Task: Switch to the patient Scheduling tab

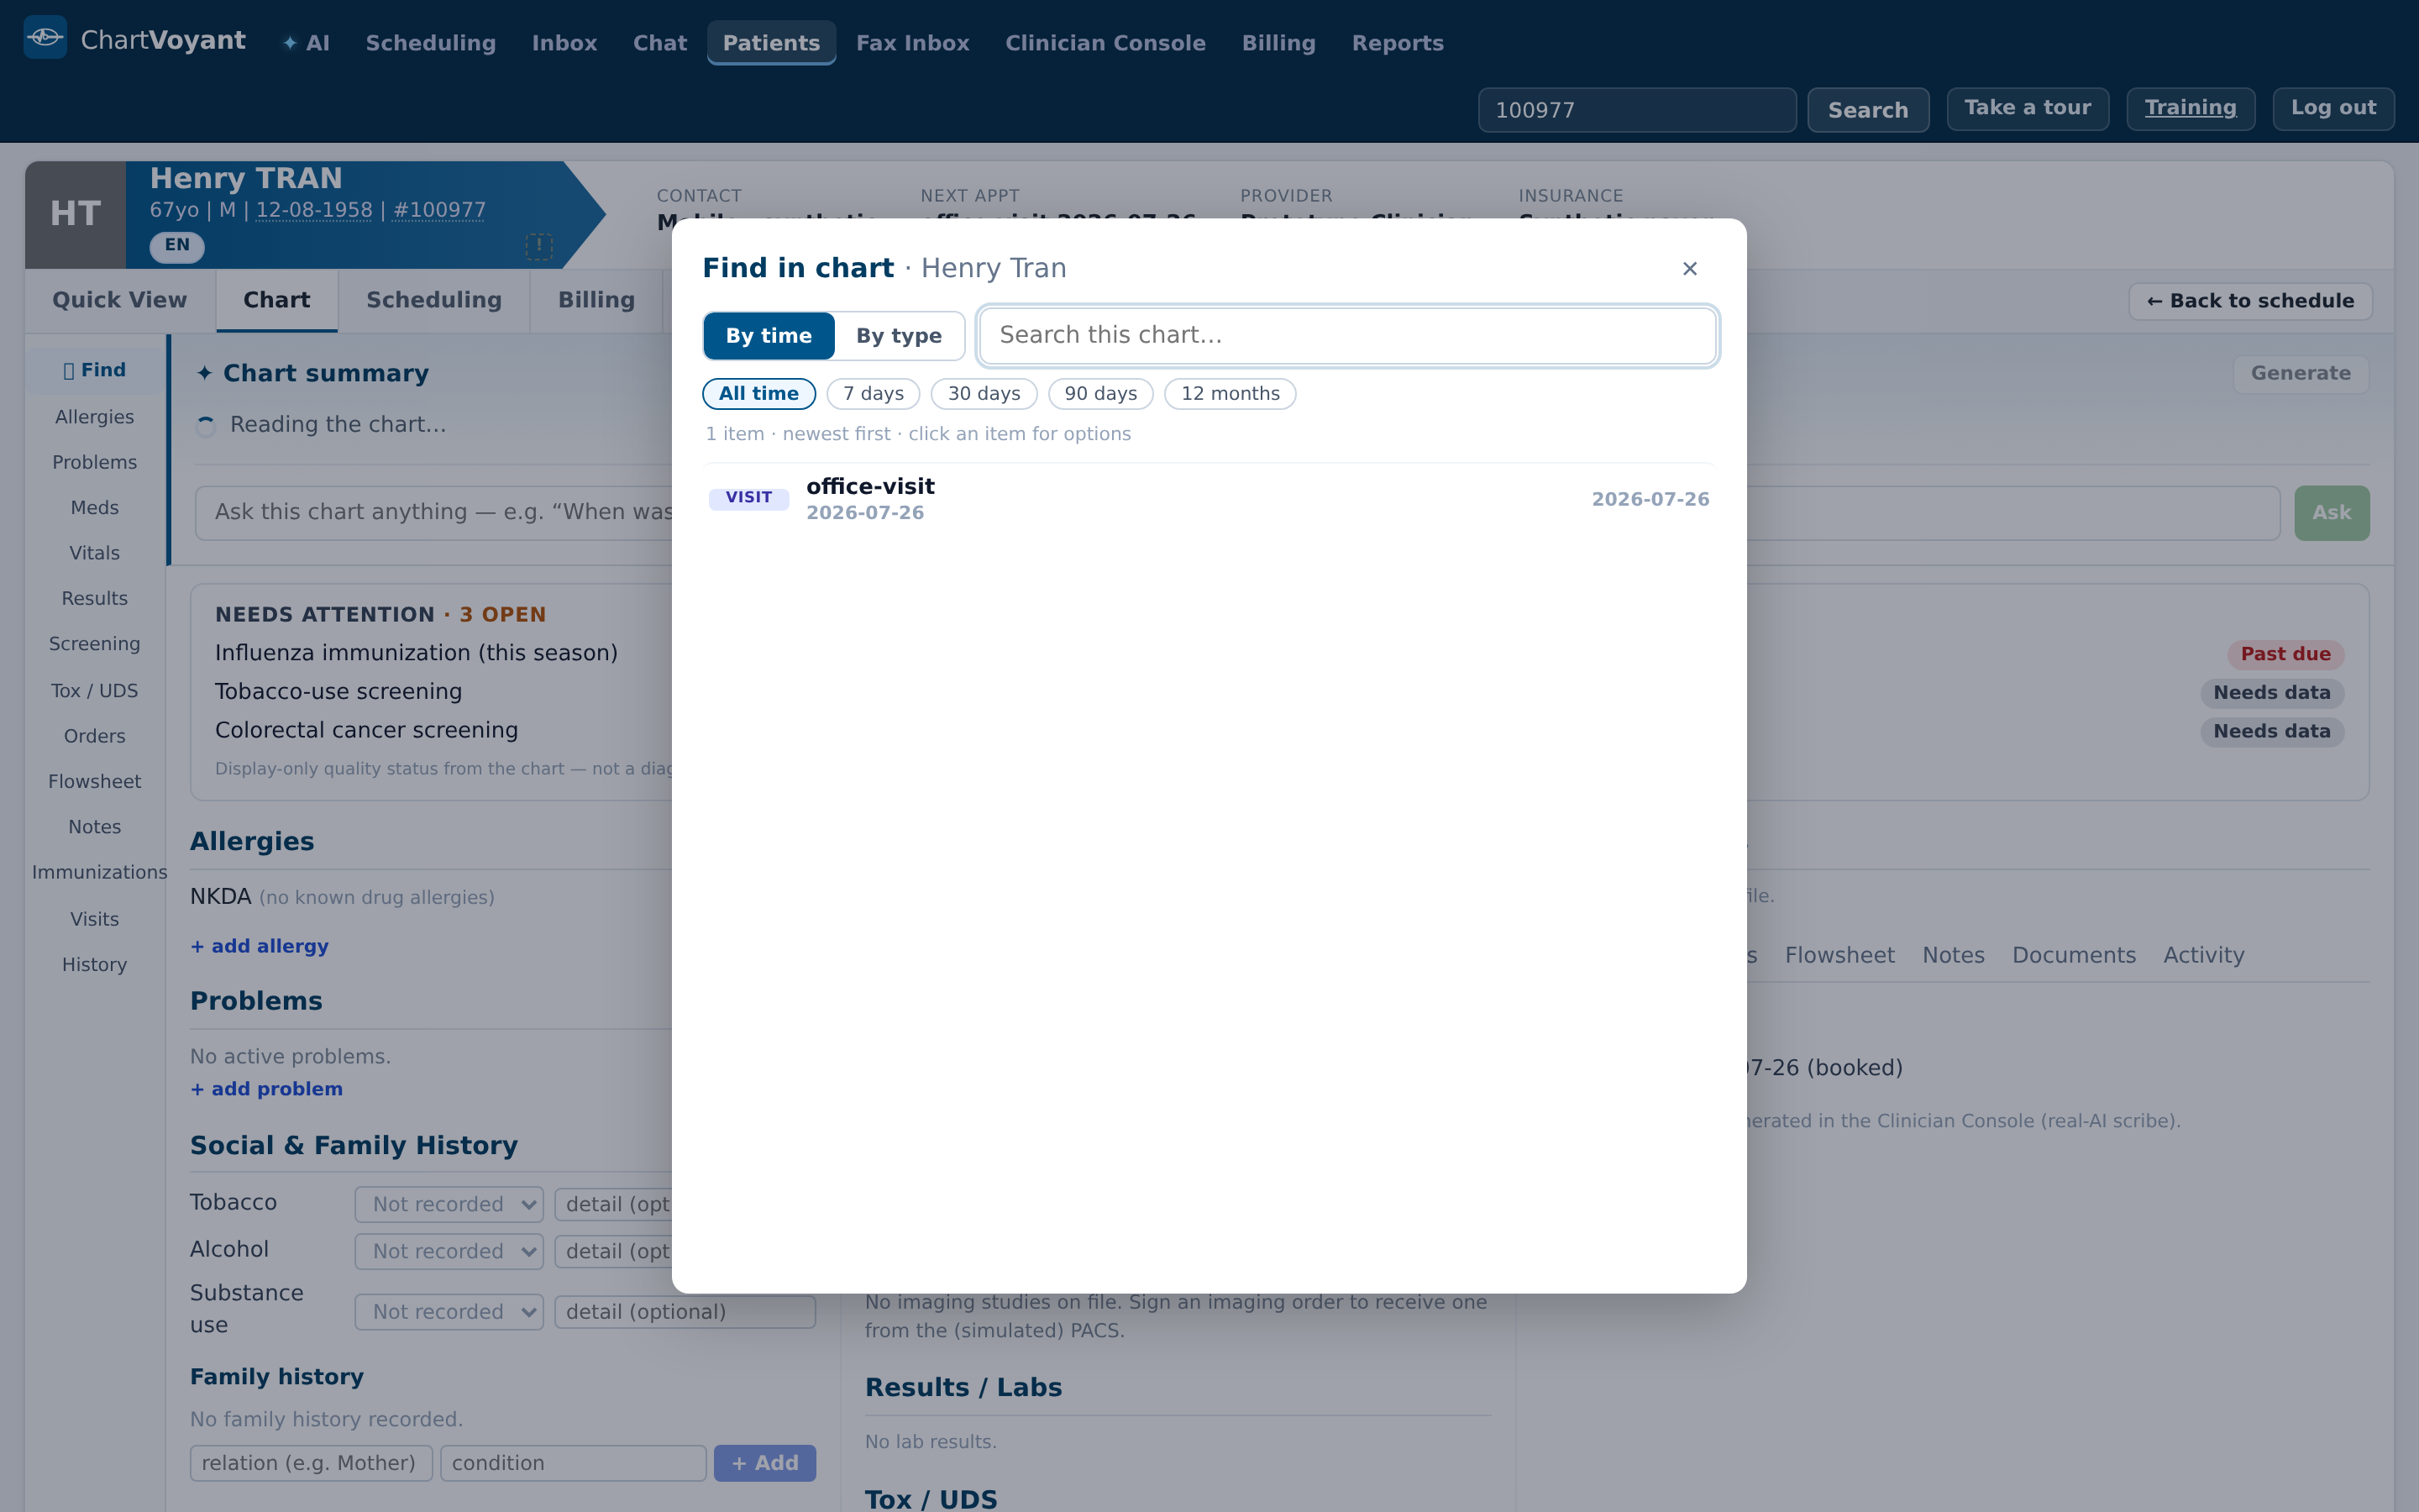Action: [433, 300]
